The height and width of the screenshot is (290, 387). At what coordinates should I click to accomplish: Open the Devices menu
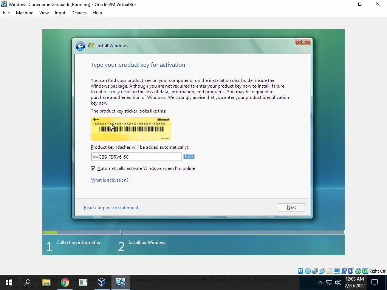79,13
